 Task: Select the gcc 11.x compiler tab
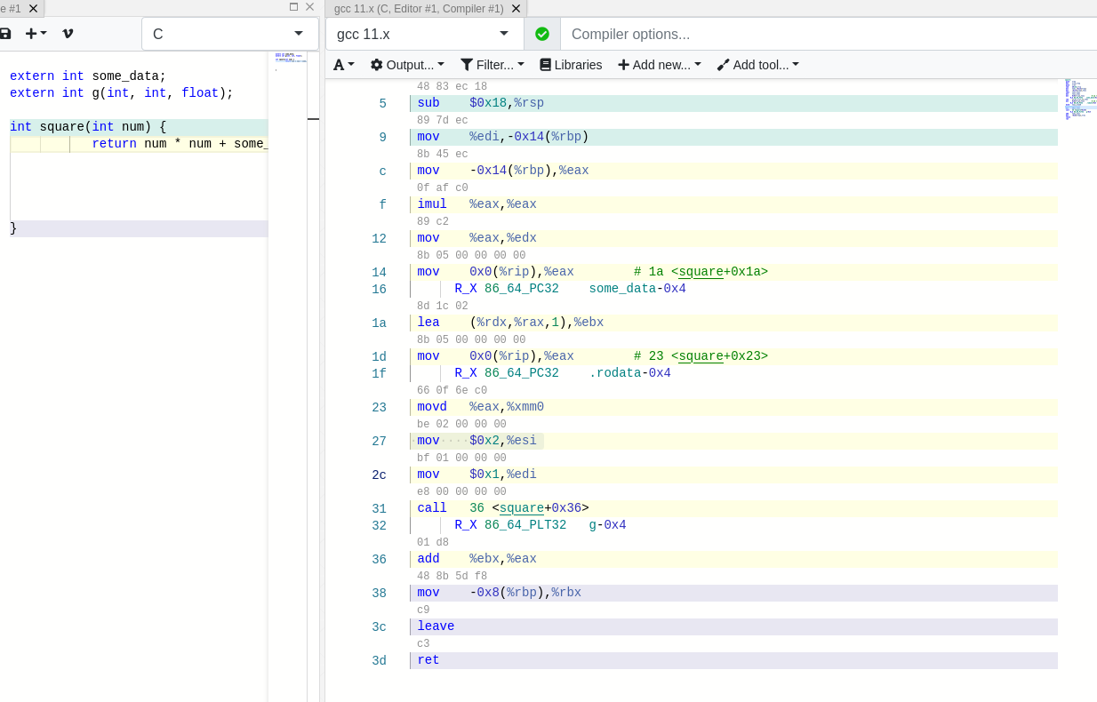(418, 8)
